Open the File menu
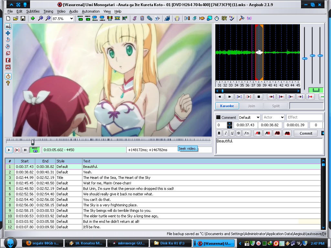This screenshot has height=248, width=331. click(10, 11)
